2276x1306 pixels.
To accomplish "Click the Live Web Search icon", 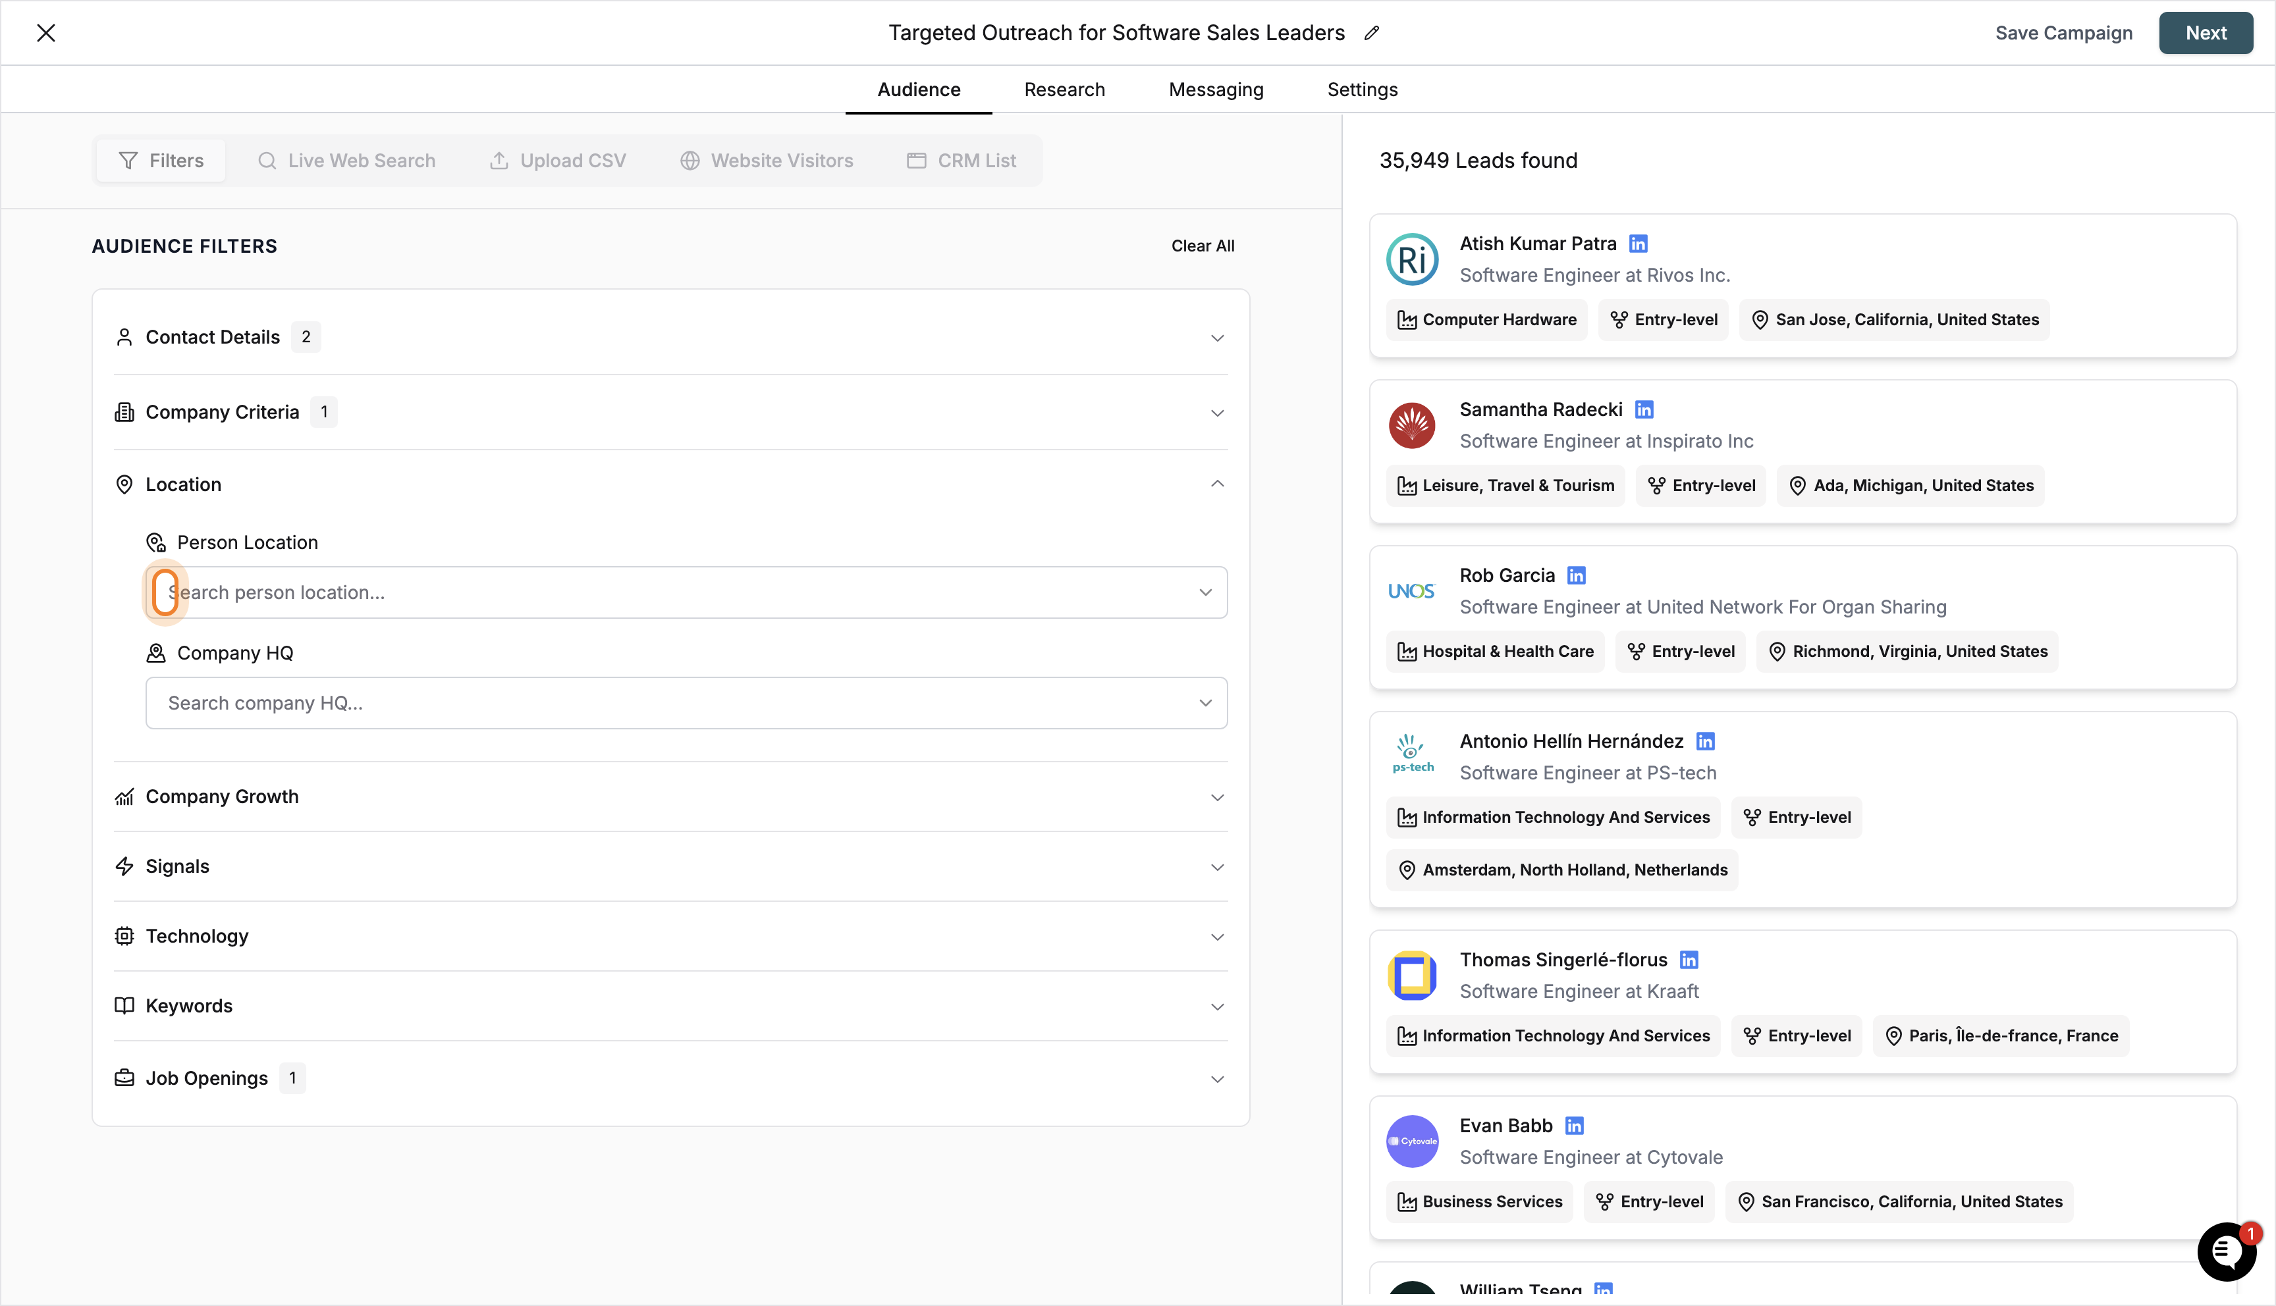I will click(267, 160).
